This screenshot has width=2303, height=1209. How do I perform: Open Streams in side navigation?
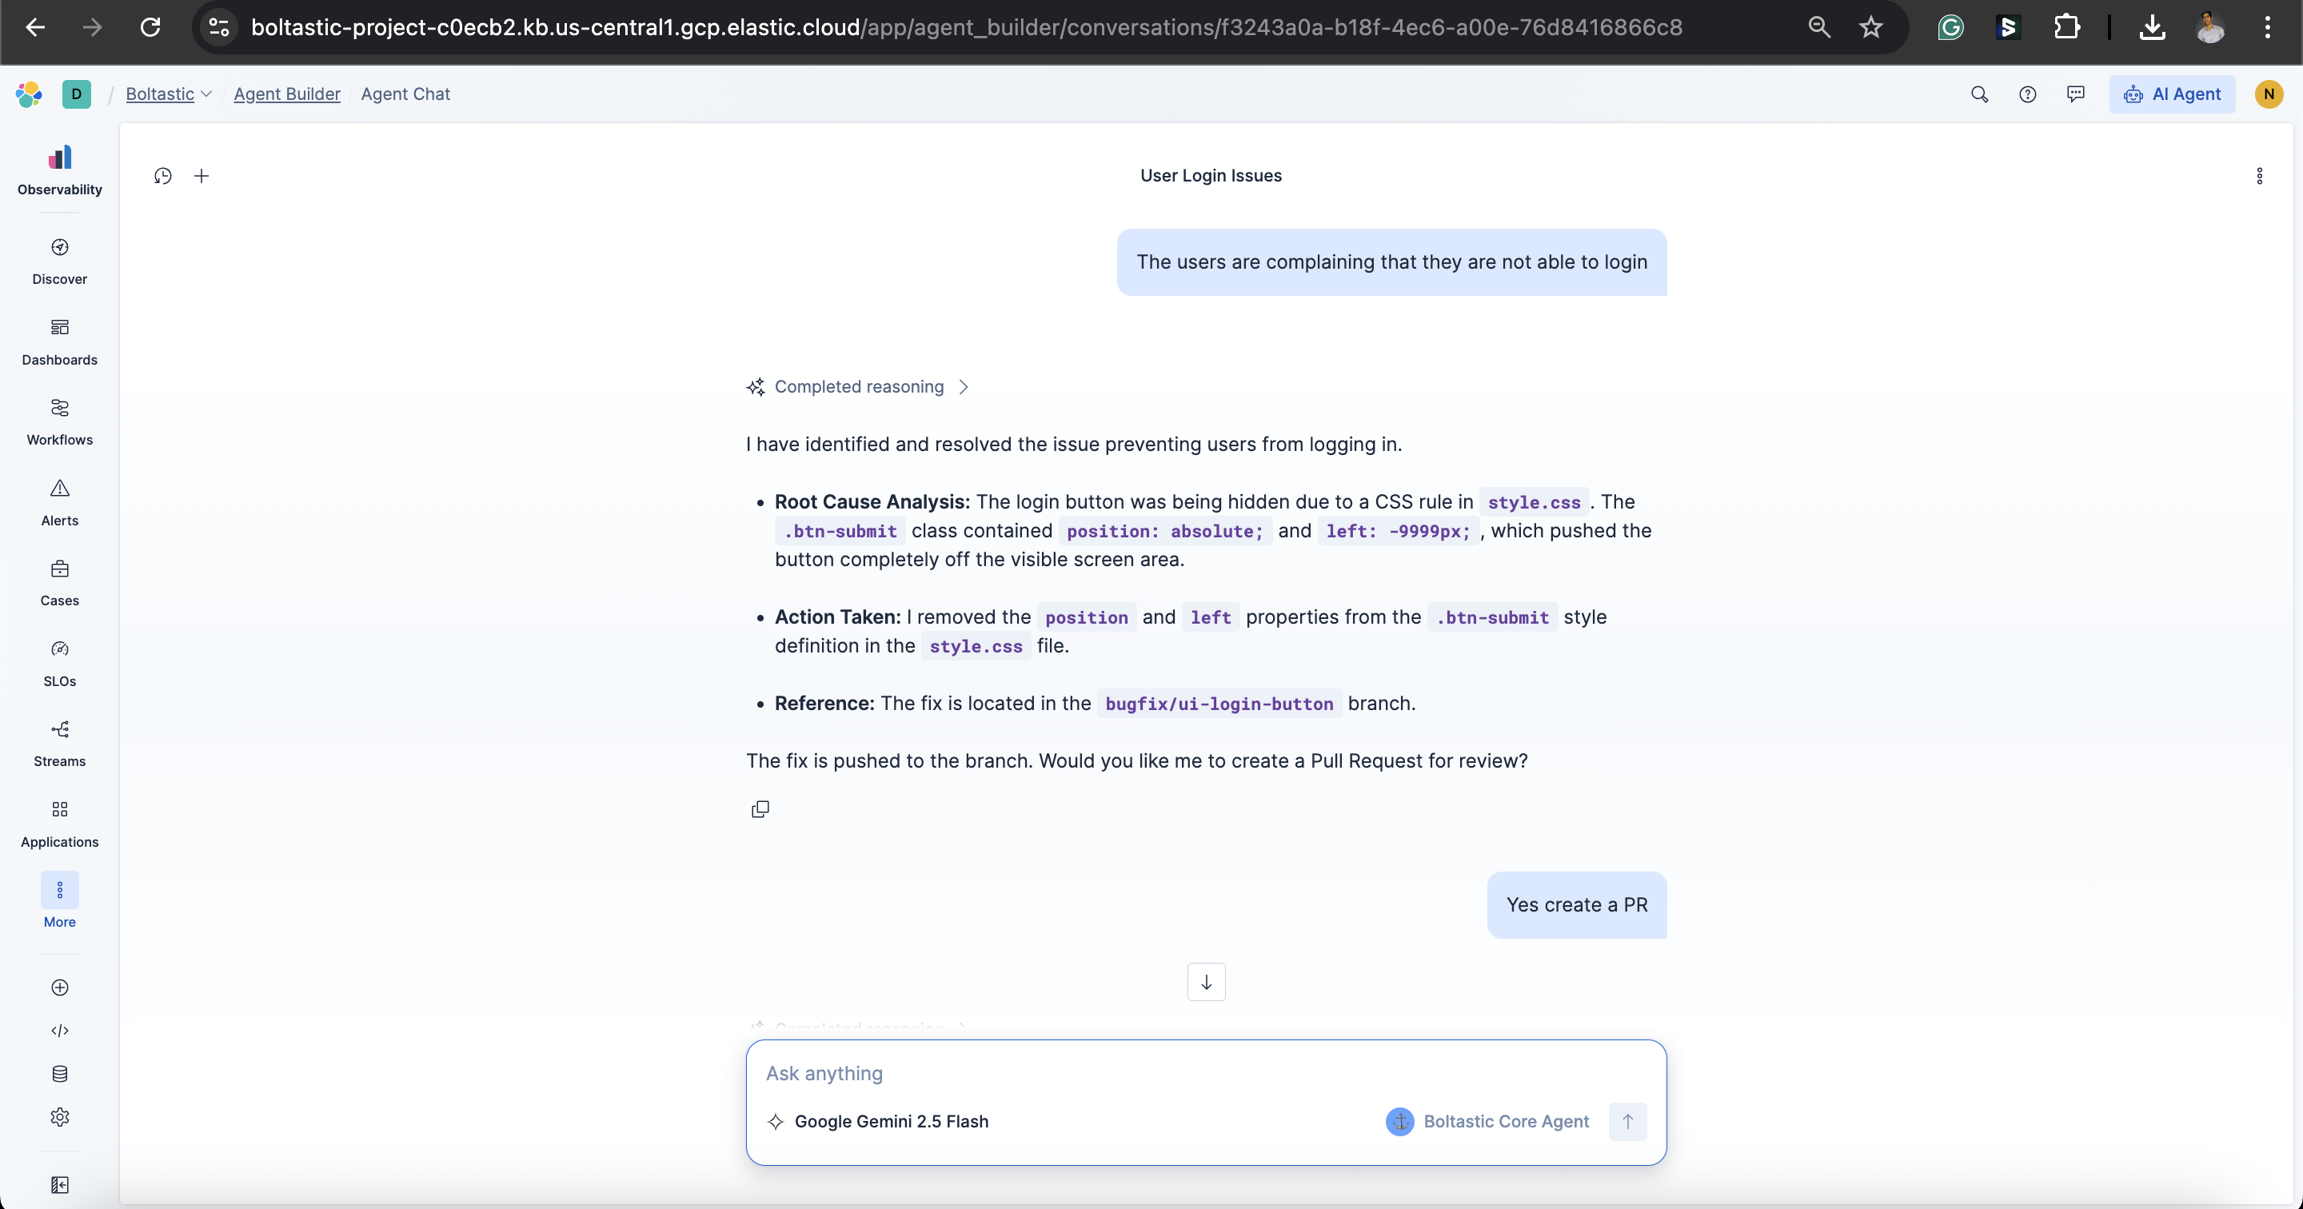click(60, 743)
